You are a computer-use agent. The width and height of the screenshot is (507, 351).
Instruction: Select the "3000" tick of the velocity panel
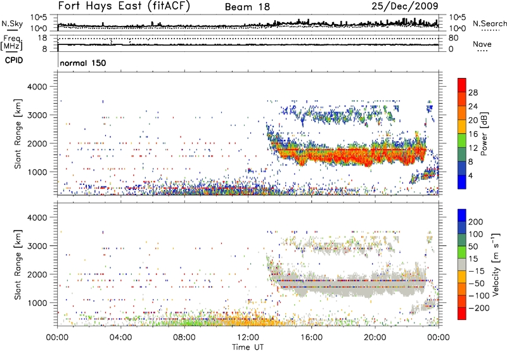(x=37, y=246)
